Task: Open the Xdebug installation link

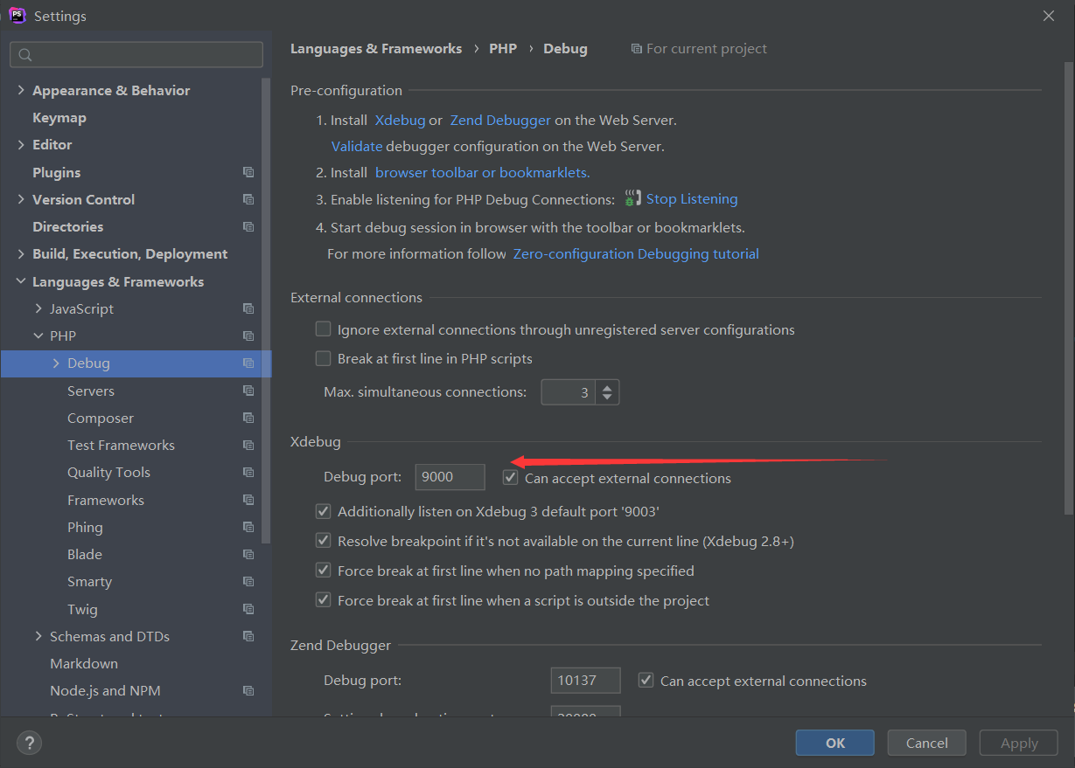Action: point(400,121)
